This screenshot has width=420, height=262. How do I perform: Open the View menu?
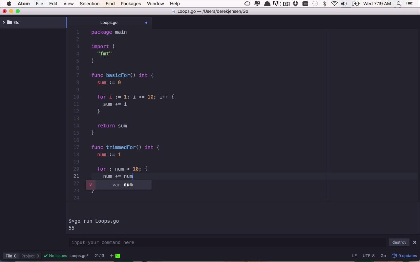click(68, 4)
